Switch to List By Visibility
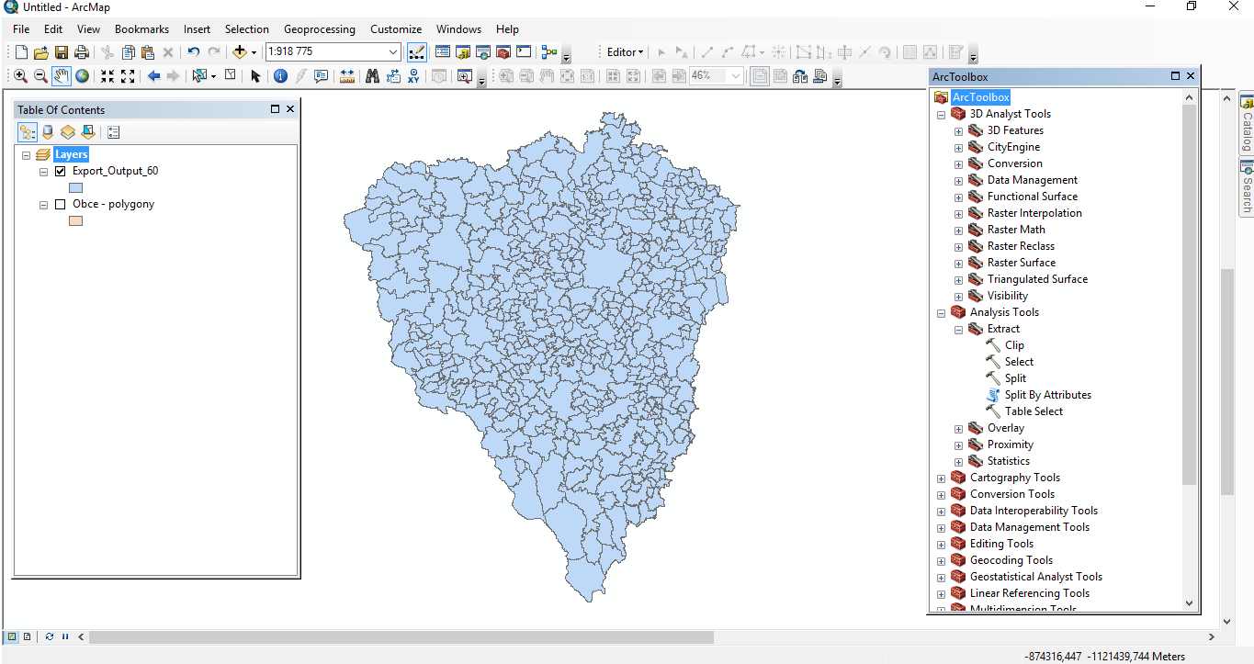 [68, 132]
